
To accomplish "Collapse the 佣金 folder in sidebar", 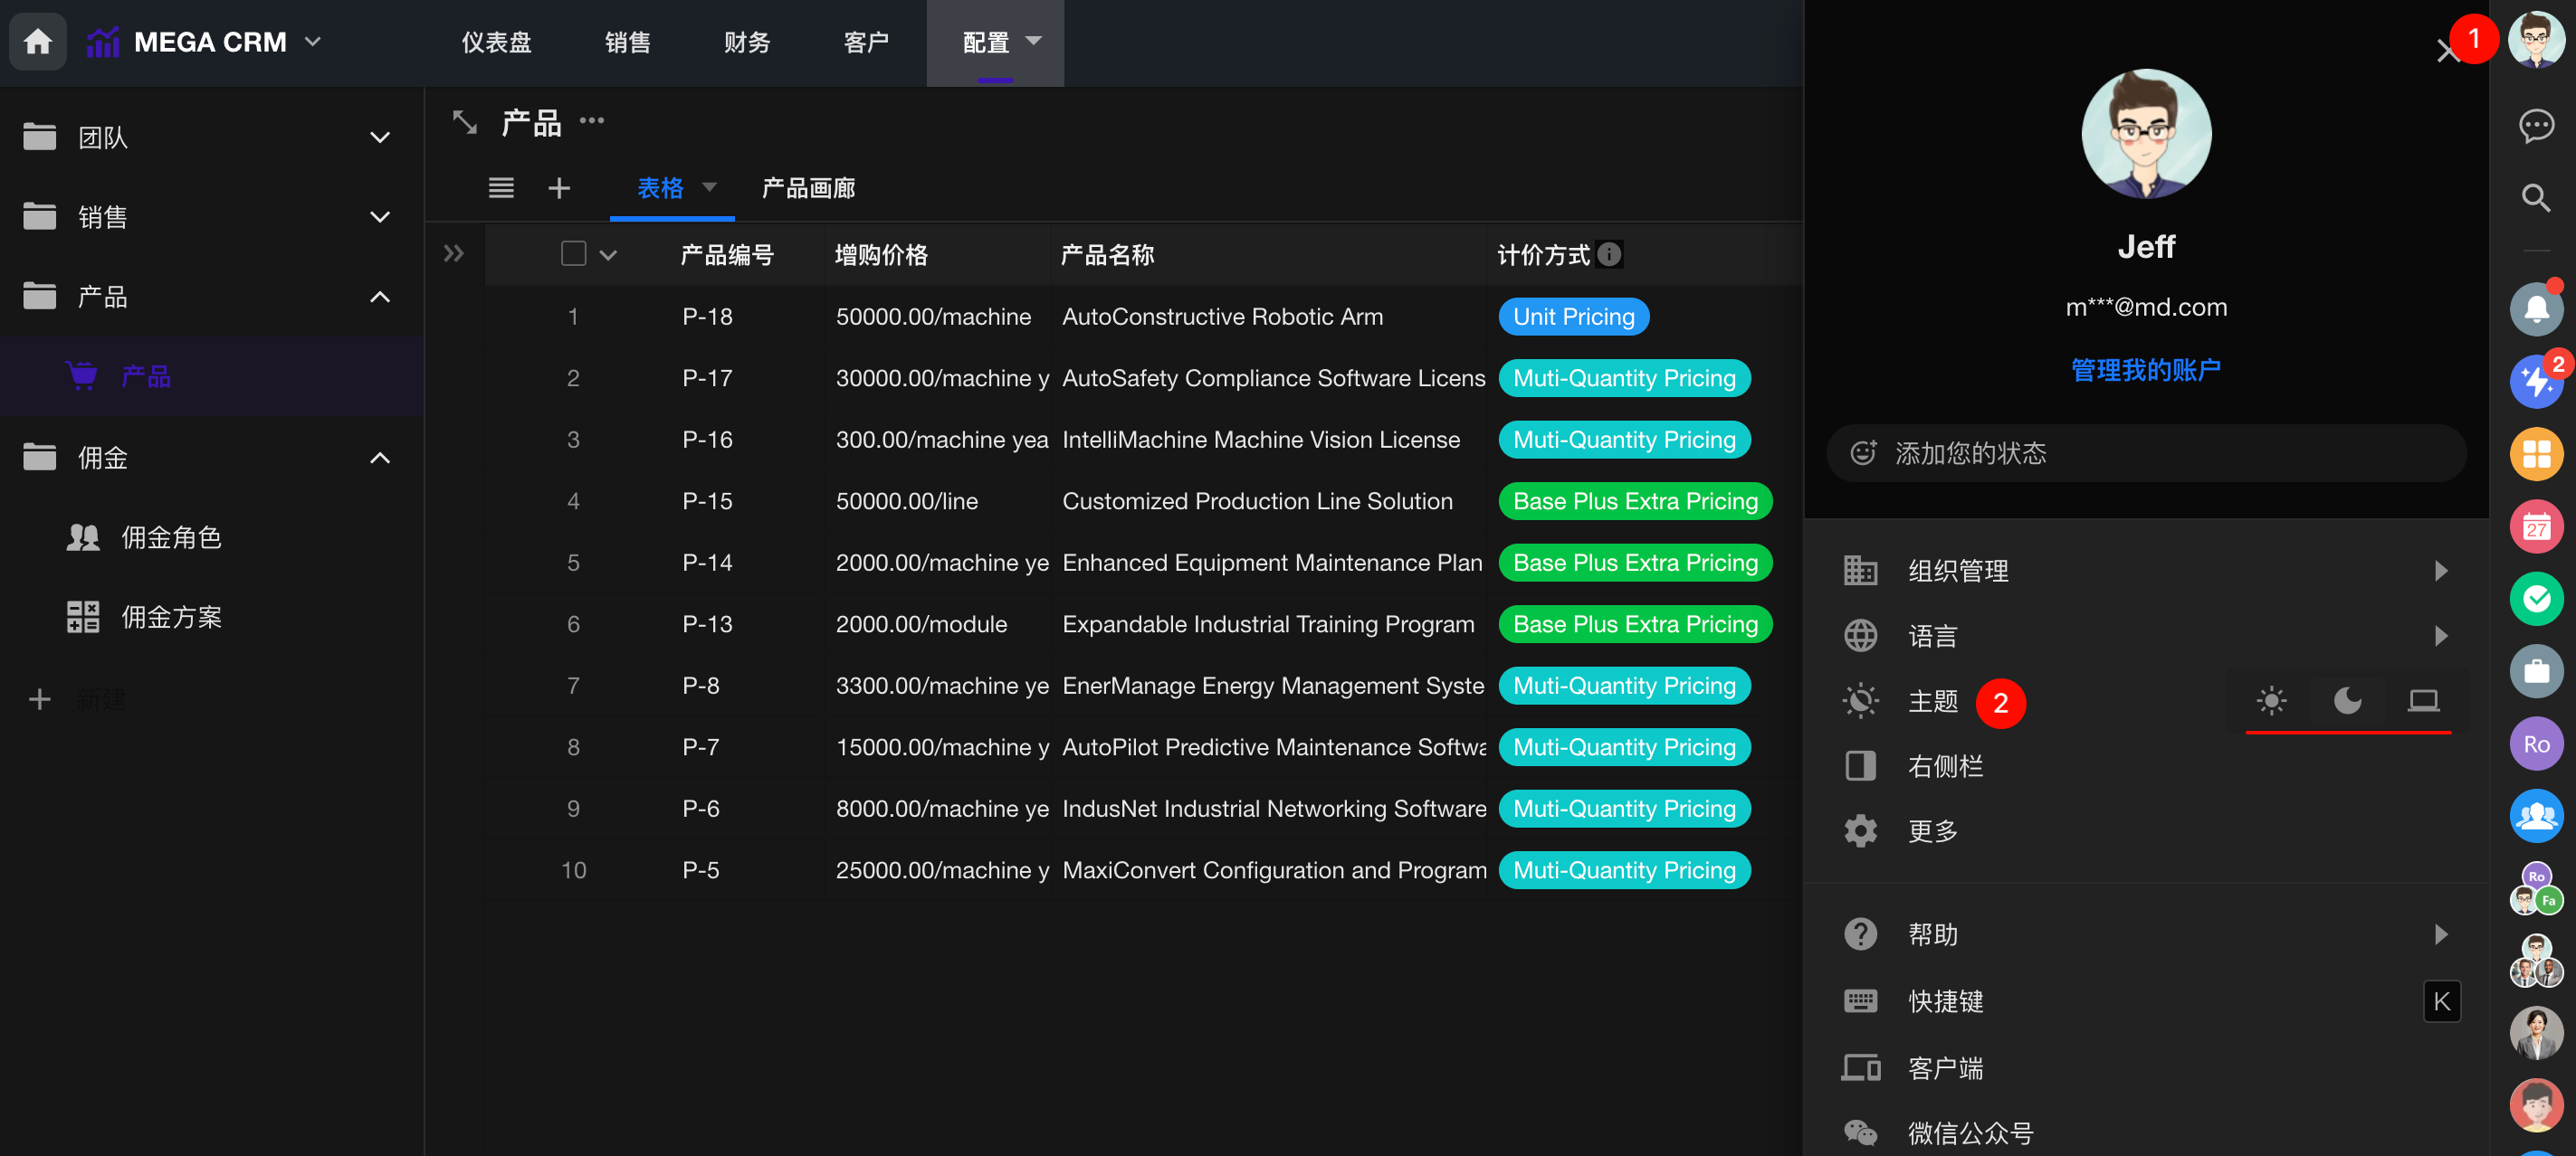I will pos(379,458).
